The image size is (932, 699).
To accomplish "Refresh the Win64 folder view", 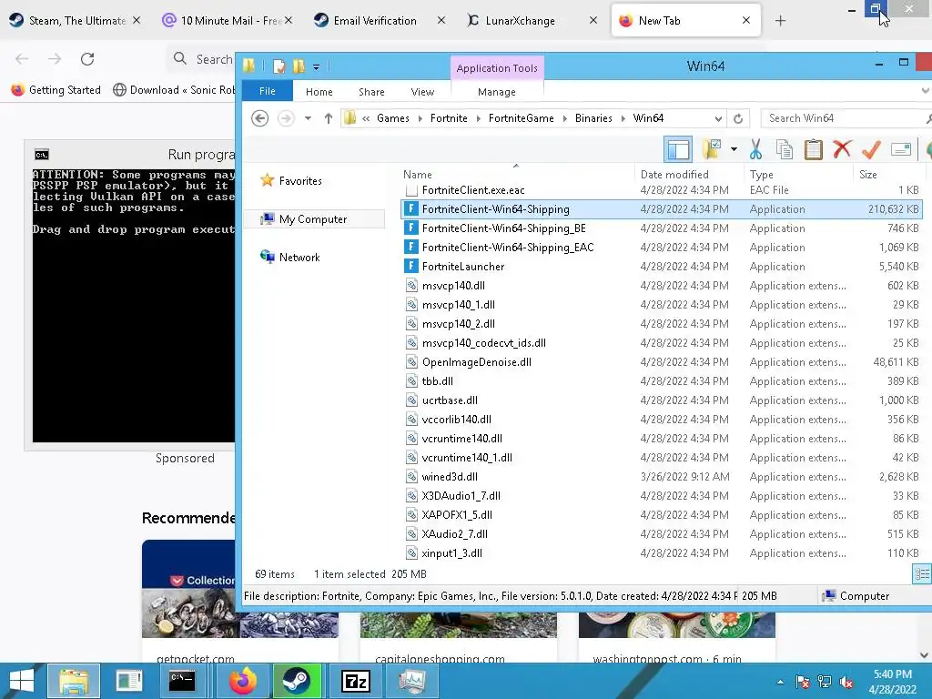I will pyautogui.click(x=738, y=118).
